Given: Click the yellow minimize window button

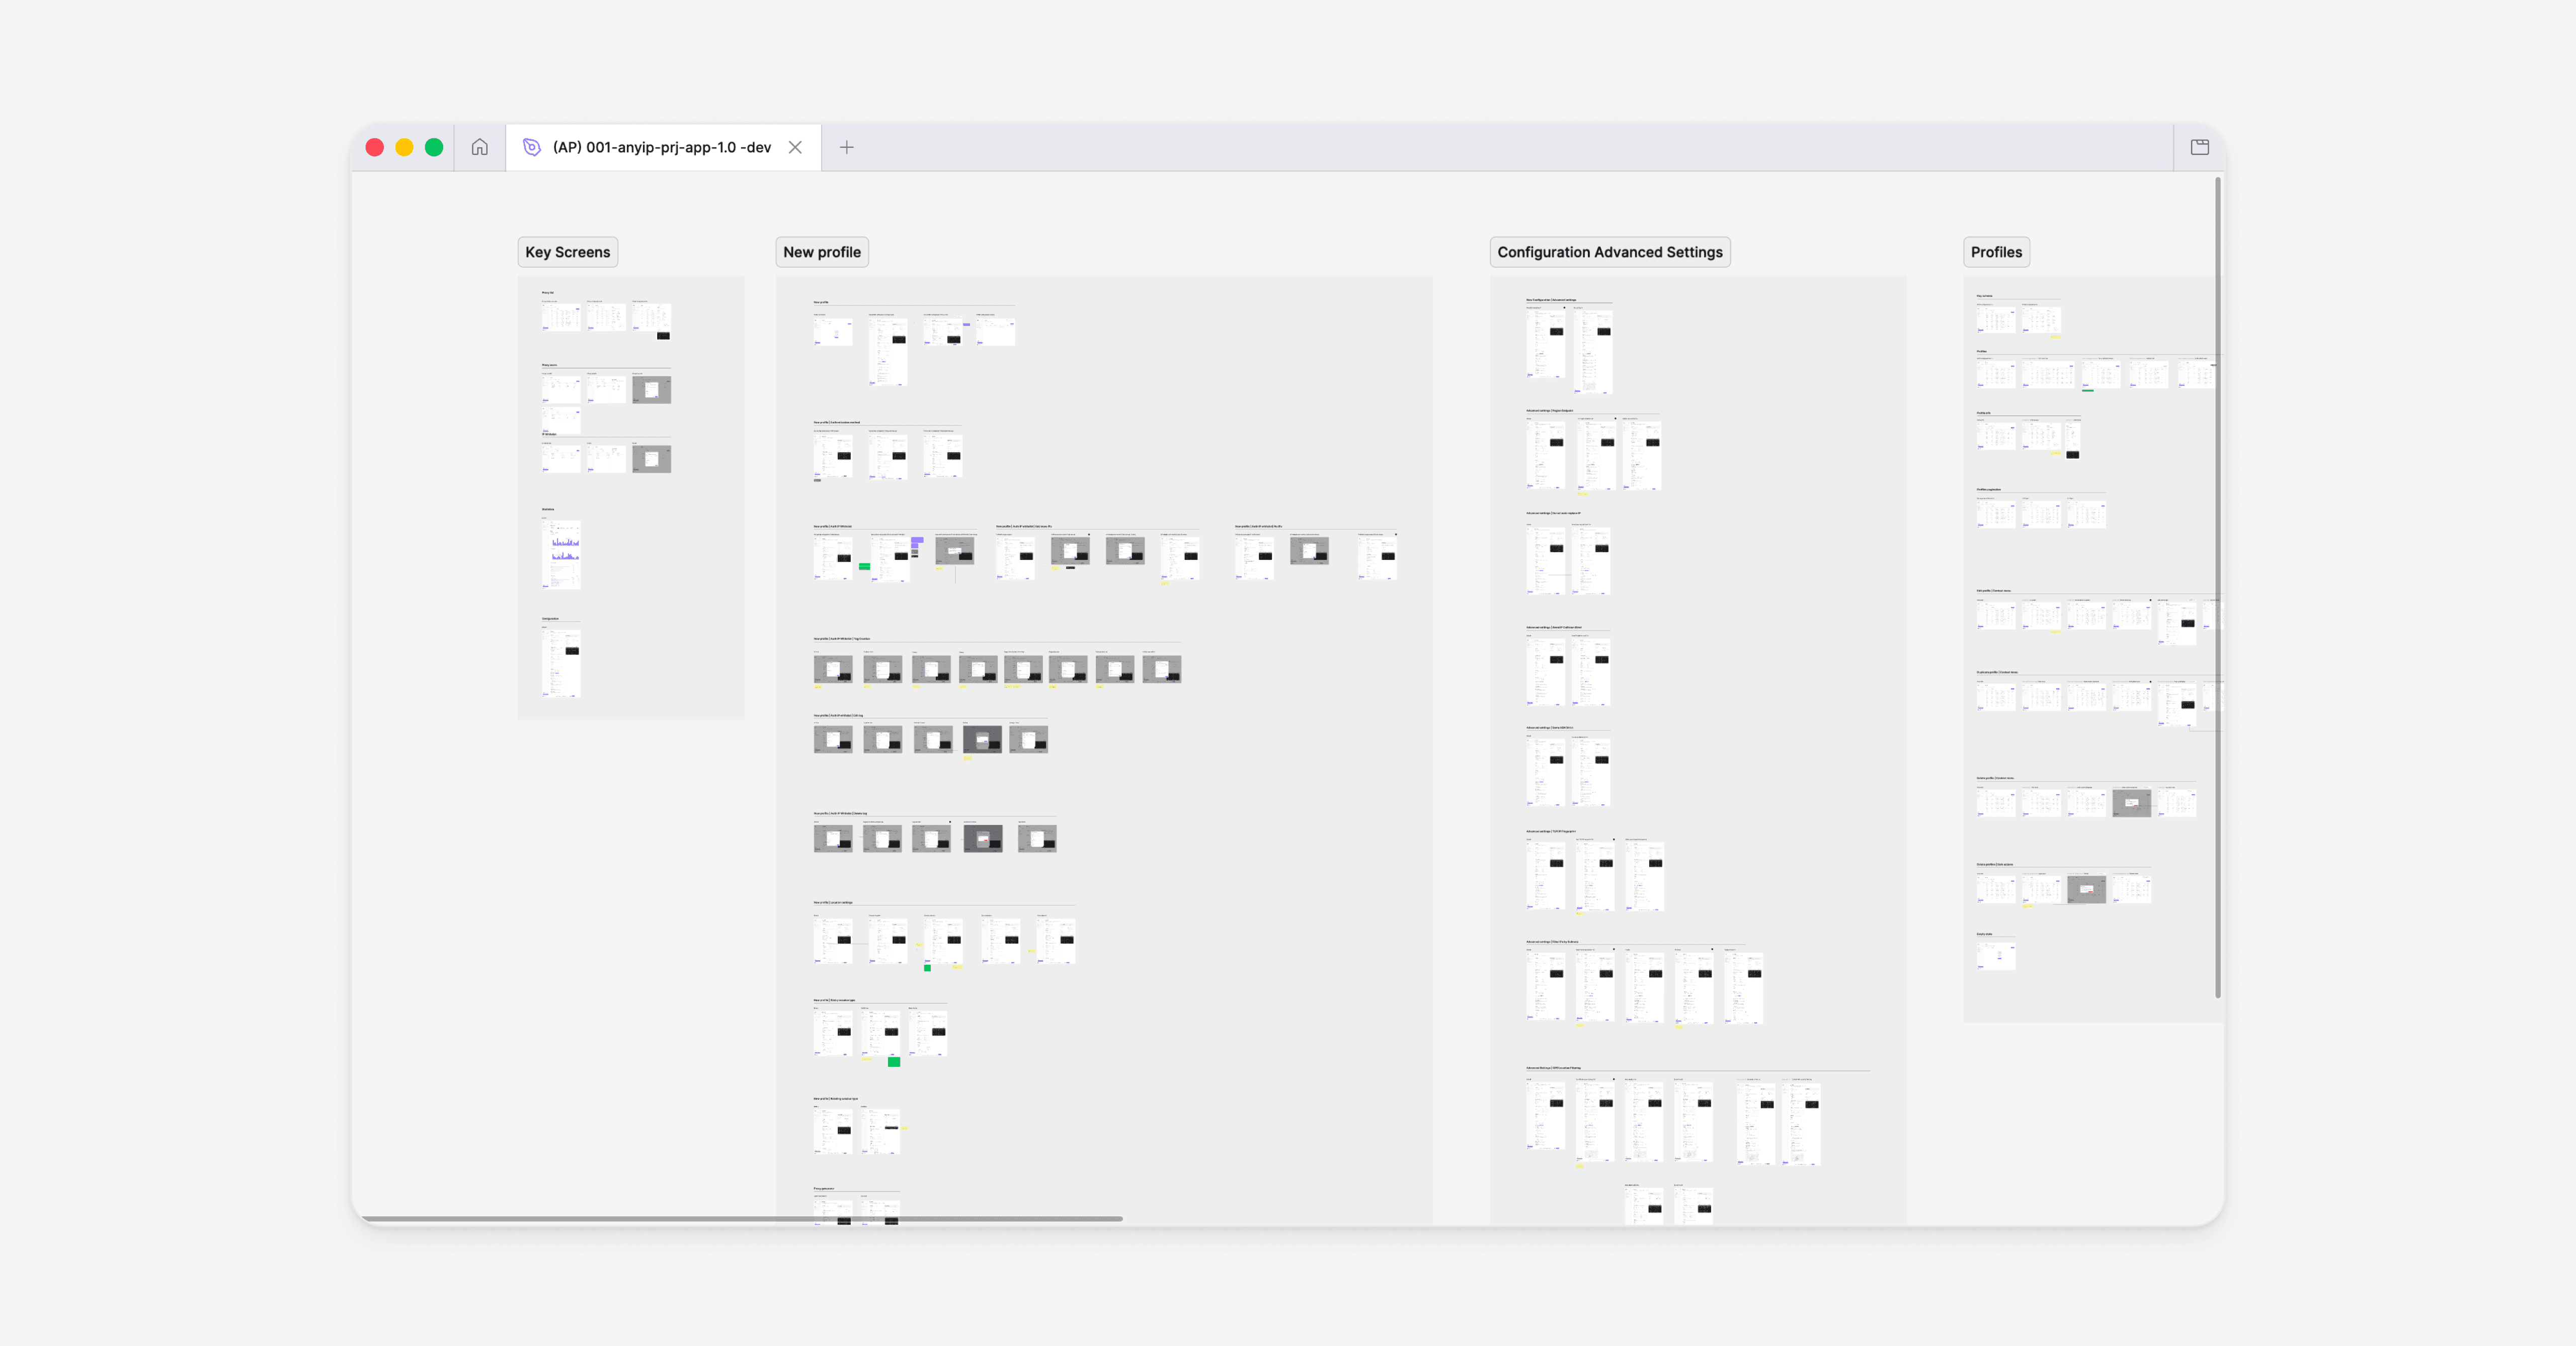Looking at the screenshot, I should (404, 147).
